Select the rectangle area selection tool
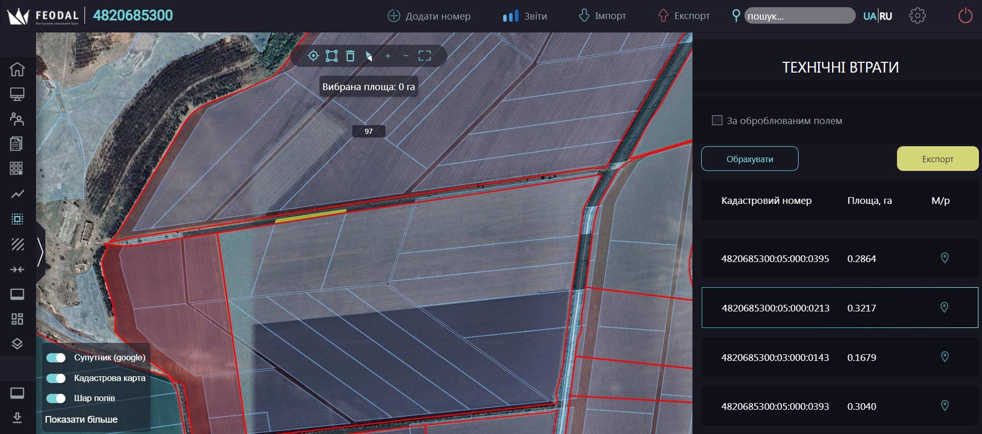The image size is (982, 434). coord(332,56)
